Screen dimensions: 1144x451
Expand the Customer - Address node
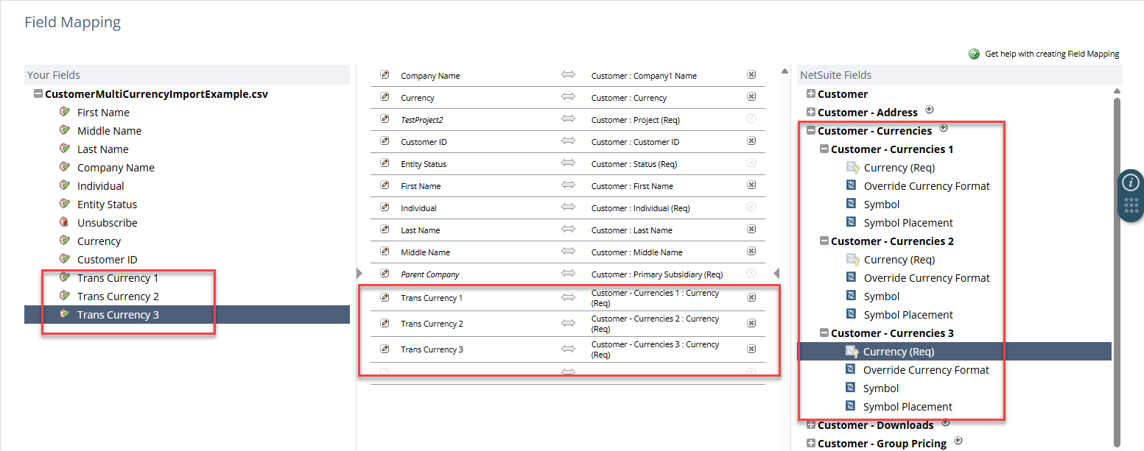811,113
